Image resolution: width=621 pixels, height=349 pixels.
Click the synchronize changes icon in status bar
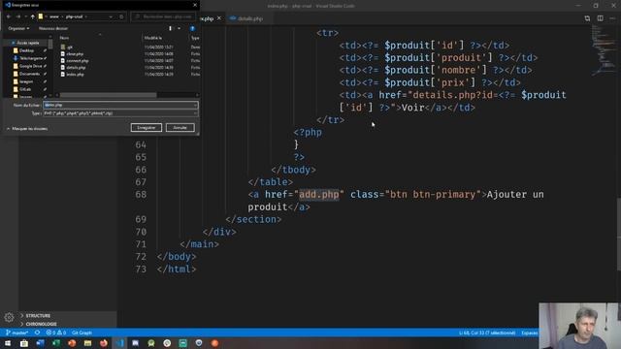click(37, 333)
